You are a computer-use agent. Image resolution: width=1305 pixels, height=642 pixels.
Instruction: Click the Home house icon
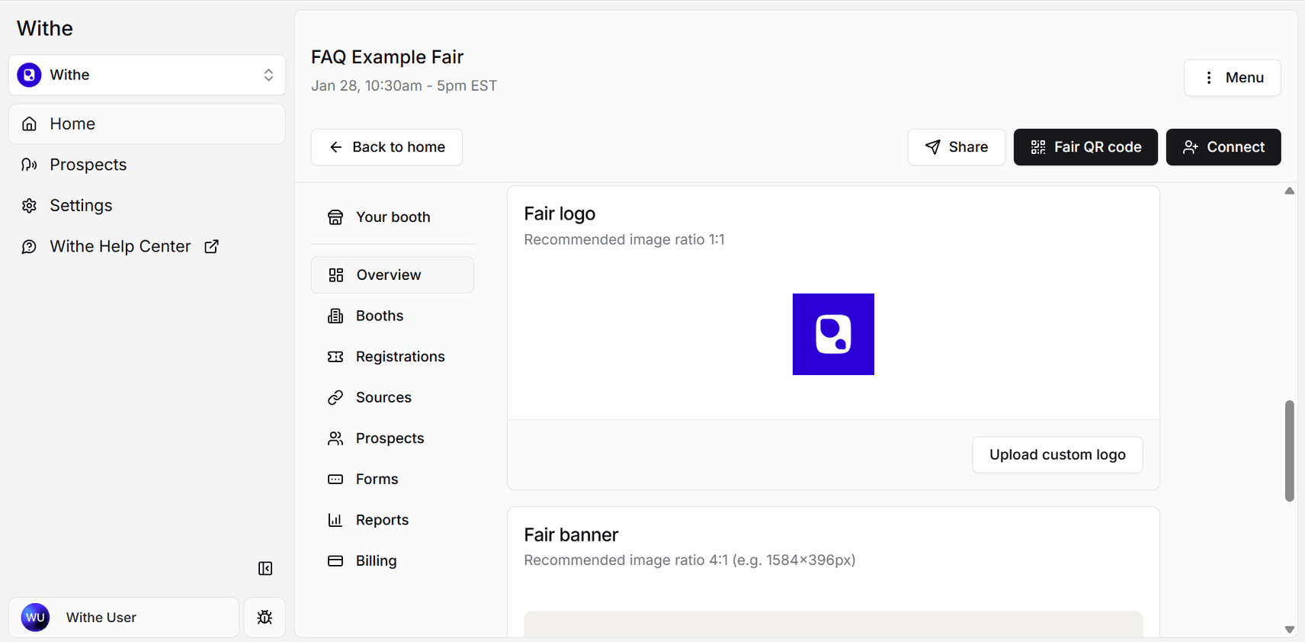(x=30, y=124)
